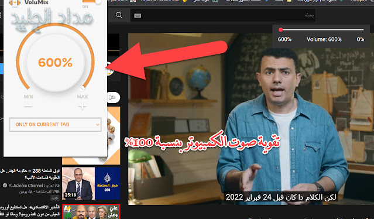The width and height of the screenshot is (374, 219).
Task: Increase volume with the plus icon
Action: [82, 105]
